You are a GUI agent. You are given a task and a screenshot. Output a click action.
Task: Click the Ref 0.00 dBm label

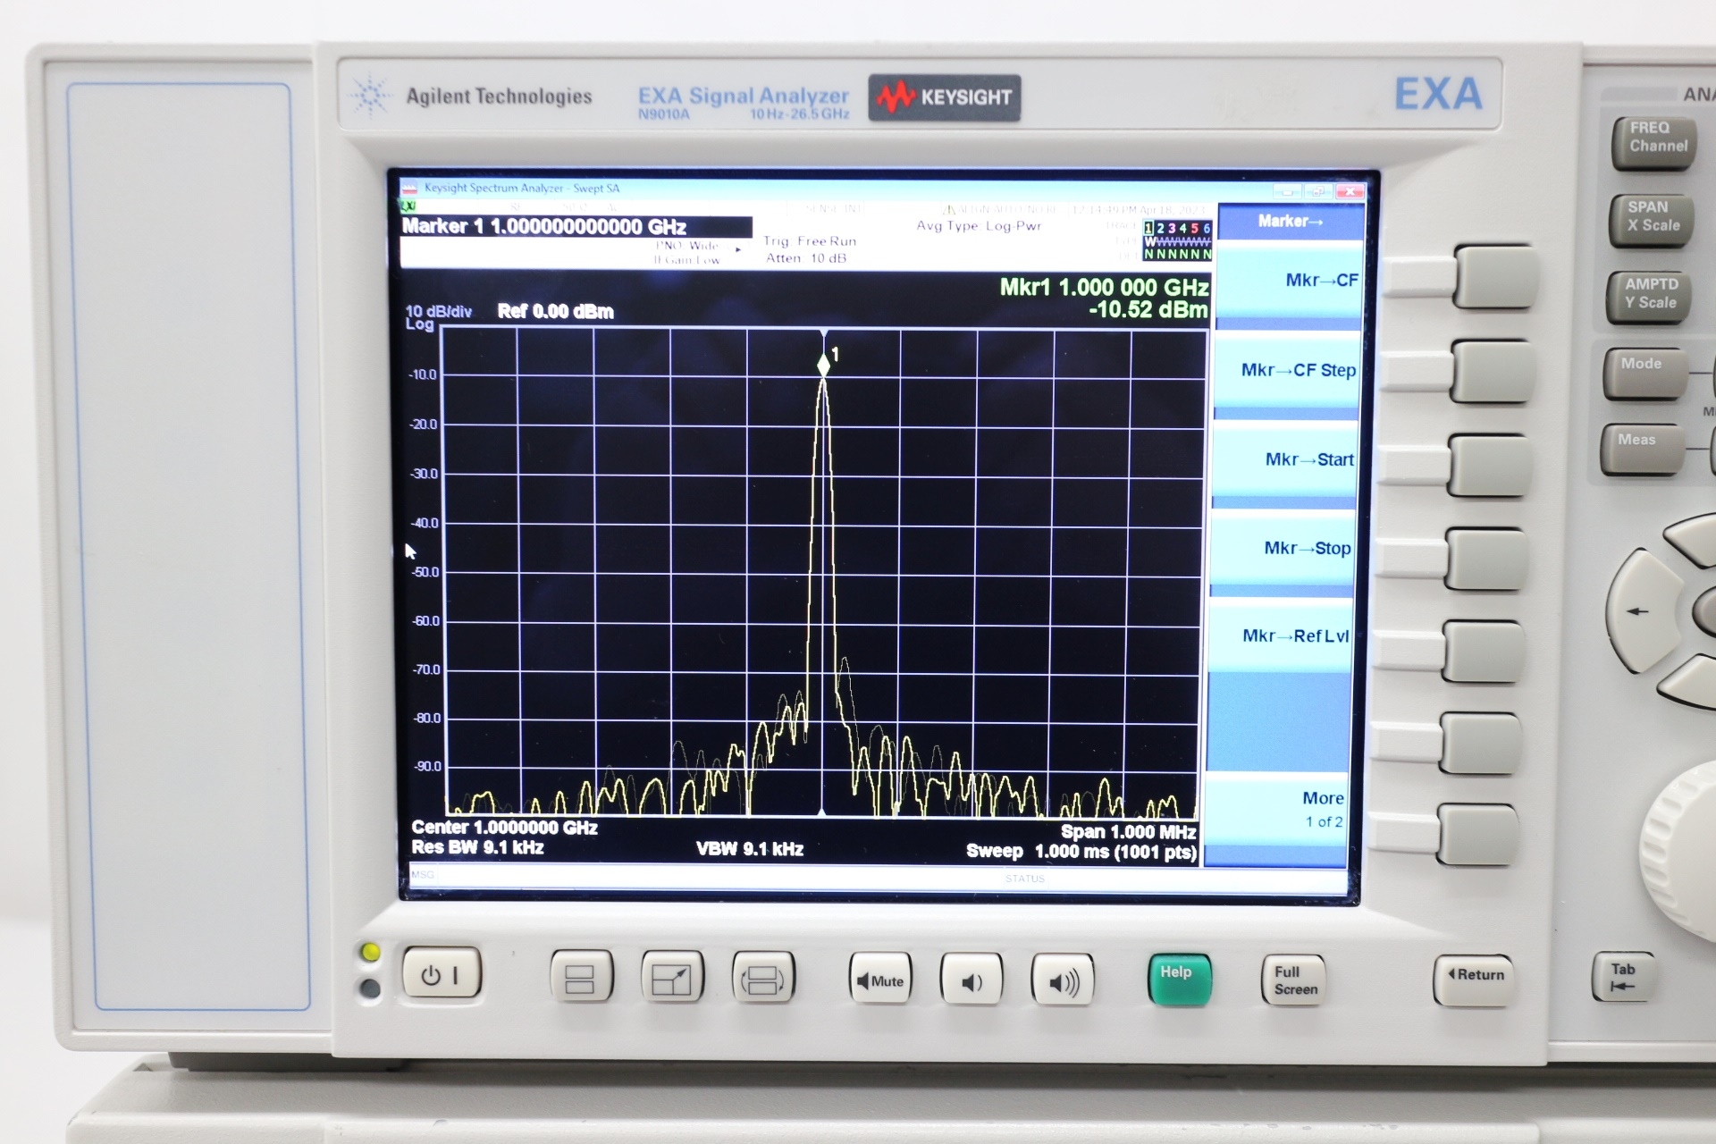555,311
